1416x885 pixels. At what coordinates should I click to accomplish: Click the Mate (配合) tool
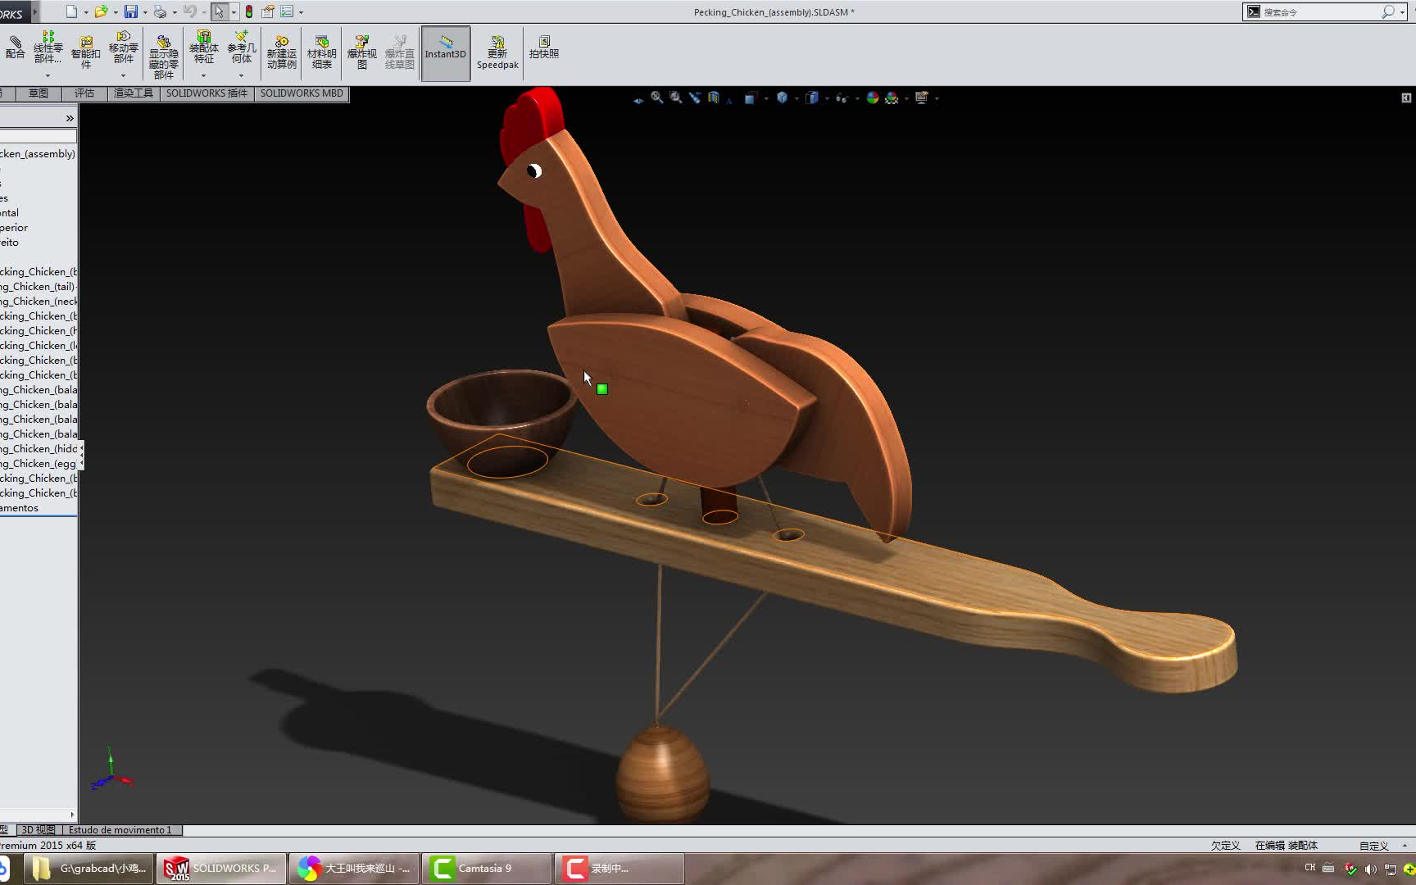[15, 48]
